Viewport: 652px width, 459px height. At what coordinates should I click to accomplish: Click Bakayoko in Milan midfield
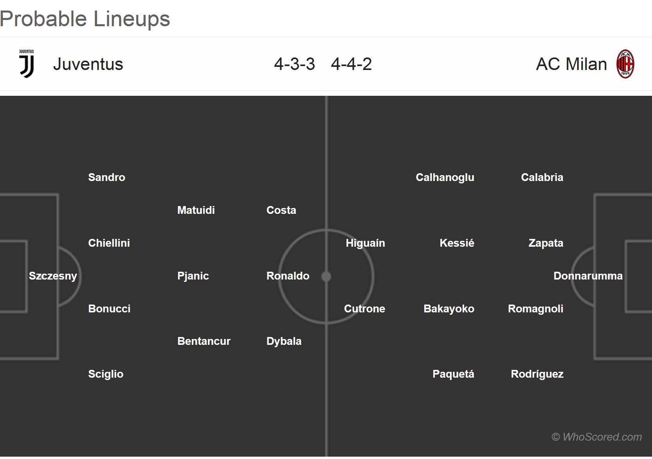(448, 309)
